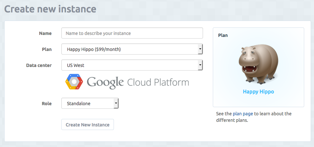Click the arrow on the Data center select

[x=200, y=65]
